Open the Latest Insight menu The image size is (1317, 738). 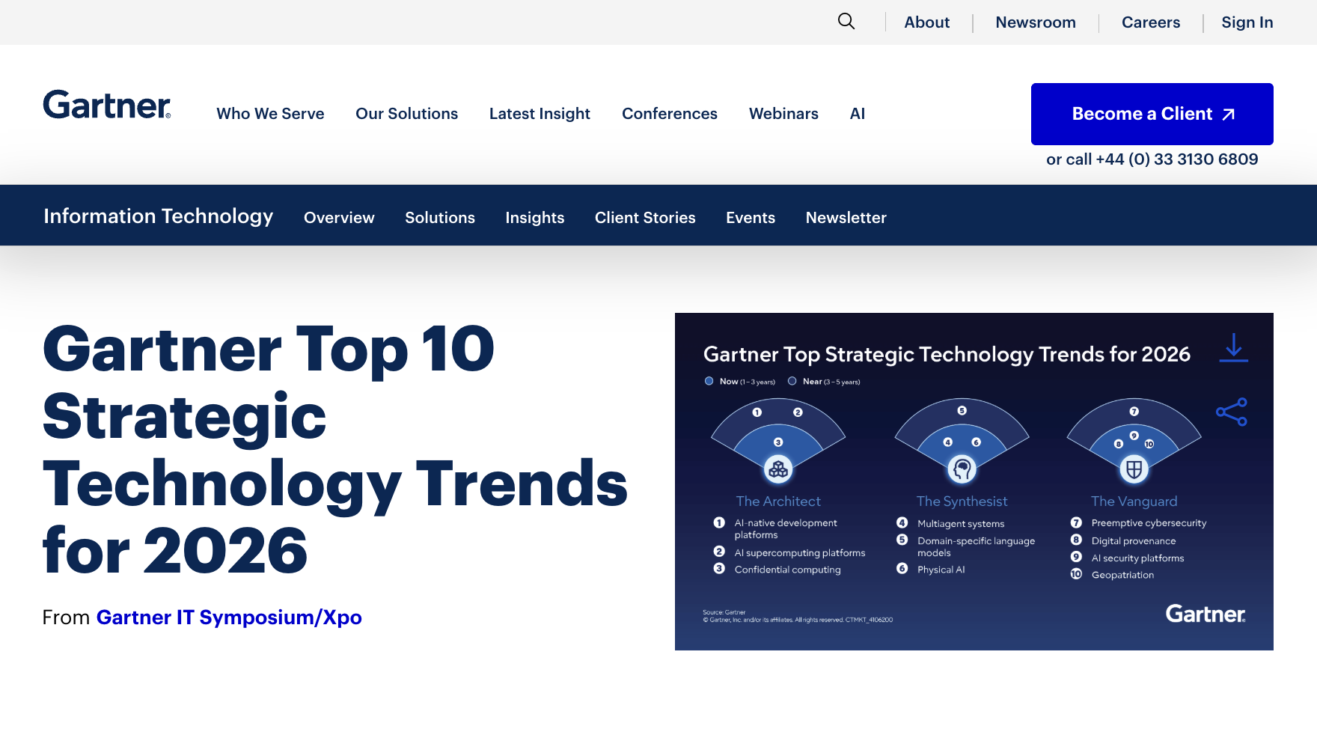540,114
